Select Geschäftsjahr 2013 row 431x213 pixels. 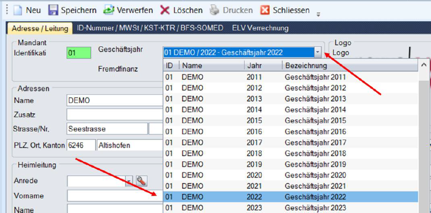tap(291, 98)
